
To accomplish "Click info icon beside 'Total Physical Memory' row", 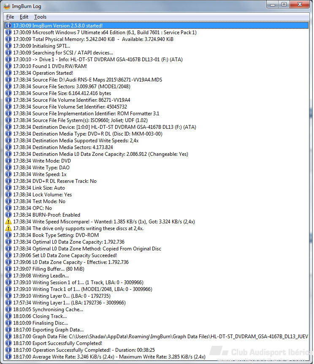I will pyautogui.click(x=8, y=39).
